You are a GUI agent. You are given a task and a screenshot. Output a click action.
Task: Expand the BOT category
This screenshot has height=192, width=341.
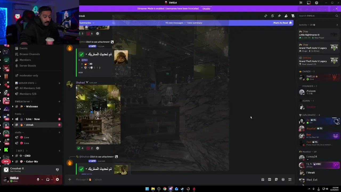[x=22, y=151]
